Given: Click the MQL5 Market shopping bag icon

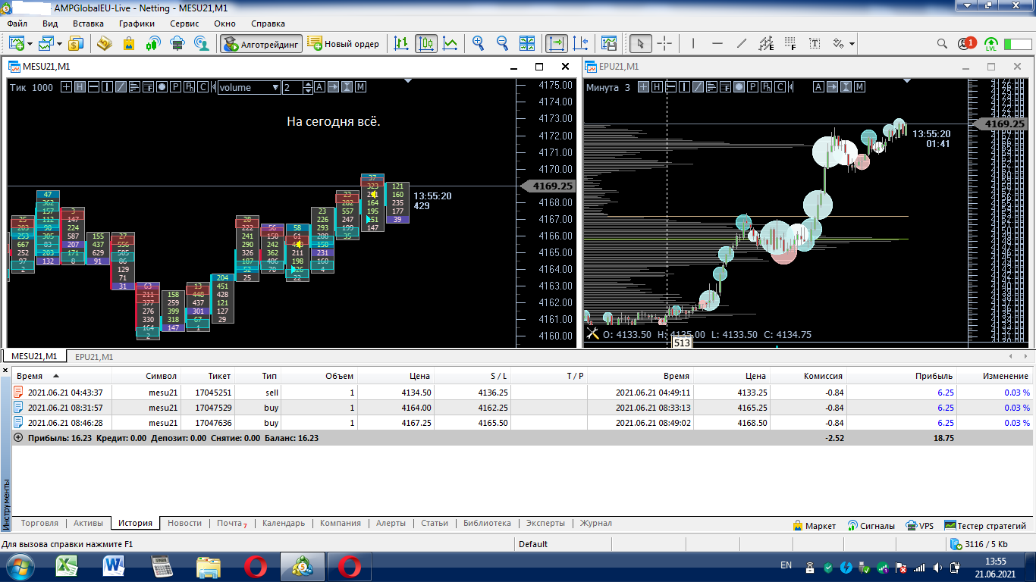Looking at the screenshot, I should (x=129, y=44).
